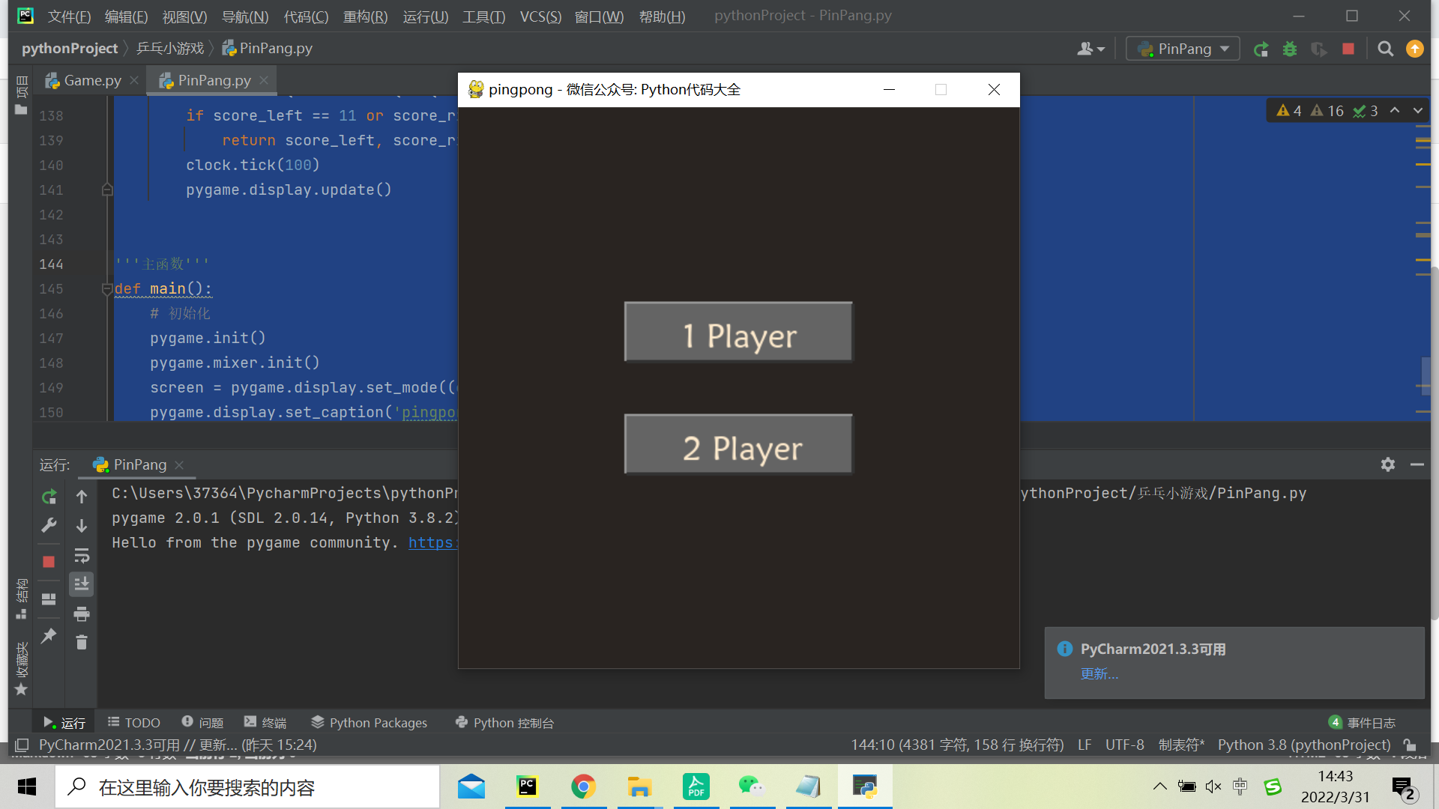Open WeChat from the Windows taskbar
Screen dimensions: 1439x809
pos(751,787)
